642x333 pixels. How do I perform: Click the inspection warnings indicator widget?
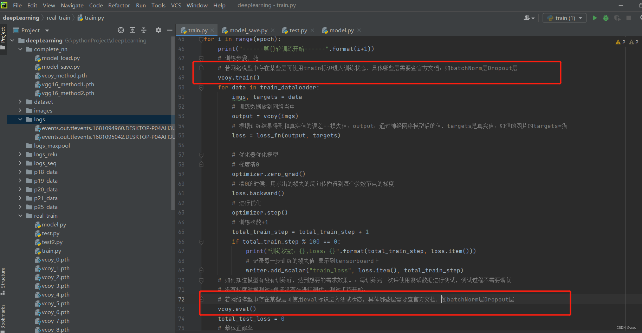[x=627, y=42]
